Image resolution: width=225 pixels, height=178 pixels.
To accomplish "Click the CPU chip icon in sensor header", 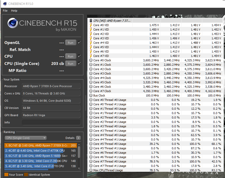I will point(91,21).
